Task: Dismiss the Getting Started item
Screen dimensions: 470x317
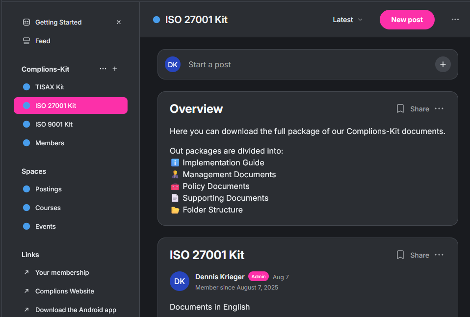Action: (119, 22)
